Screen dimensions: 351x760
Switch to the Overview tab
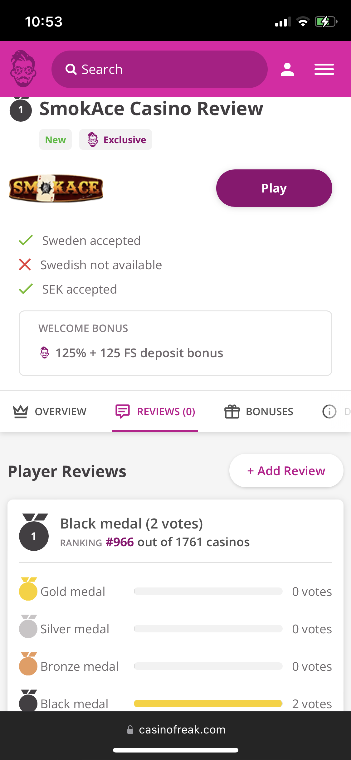[x=61, y=412]
